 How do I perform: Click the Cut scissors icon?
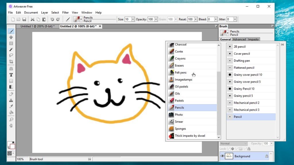pyautogui.click(x=32, y=19)
